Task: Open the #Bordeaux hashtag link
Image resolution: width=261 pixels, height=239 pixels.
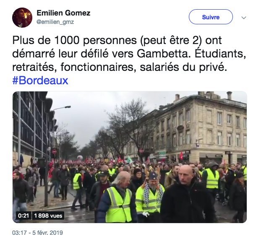Action: tap(40, 81)
